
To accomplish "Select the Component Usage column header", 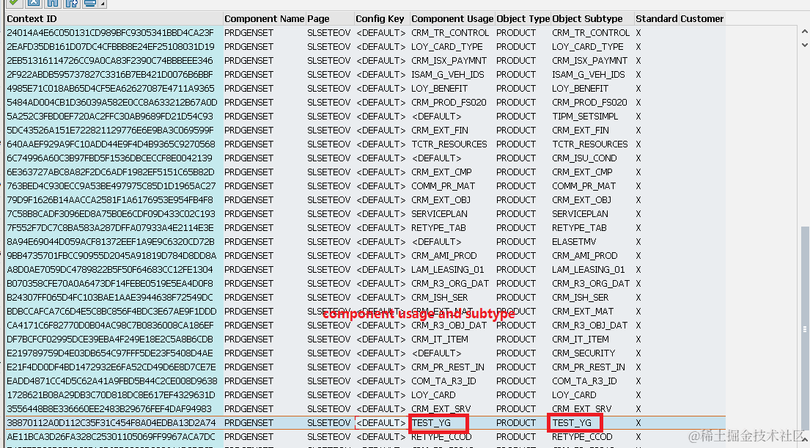I will point(452,18).
